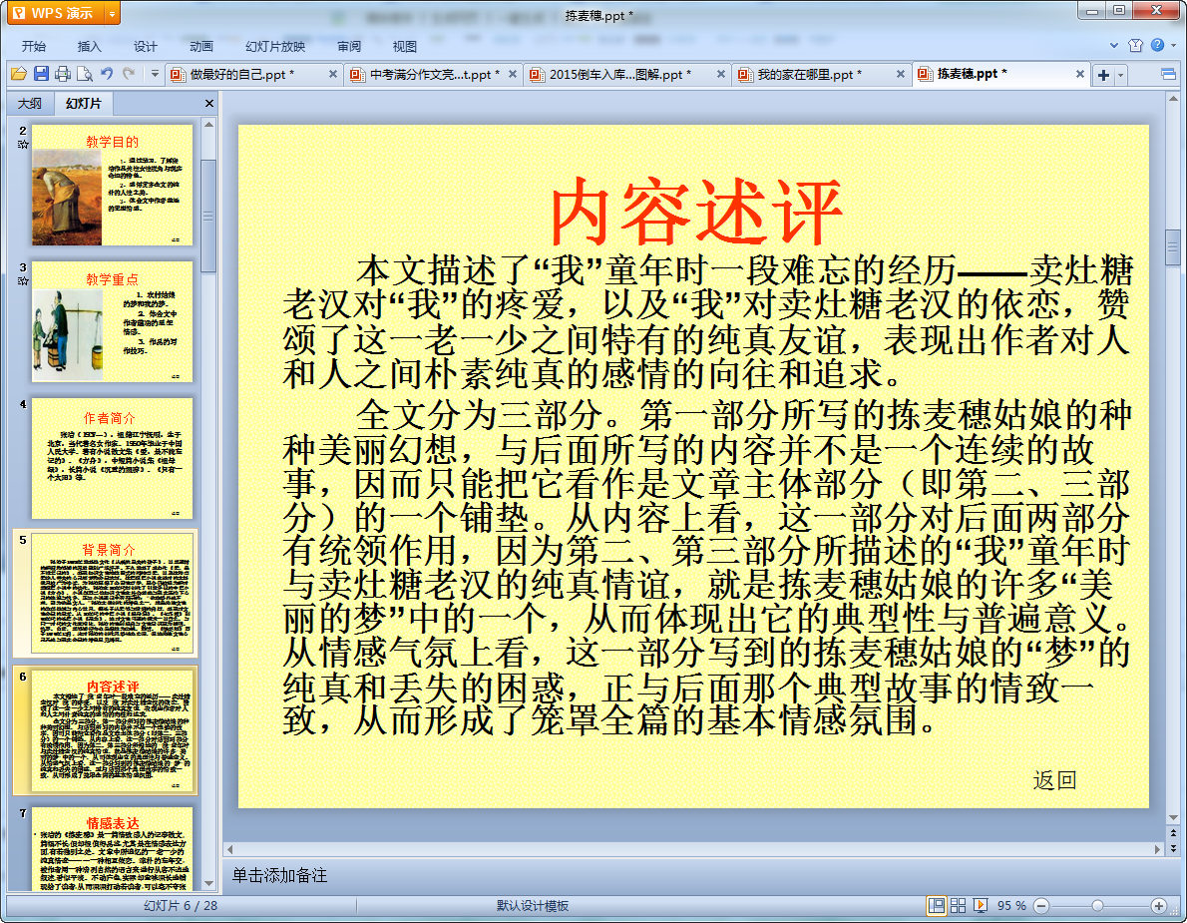Close the 中考满分作文亮...t.ppt tab
The height and width of the screenshot is (923, 1187).
click(x=513, y=74)
